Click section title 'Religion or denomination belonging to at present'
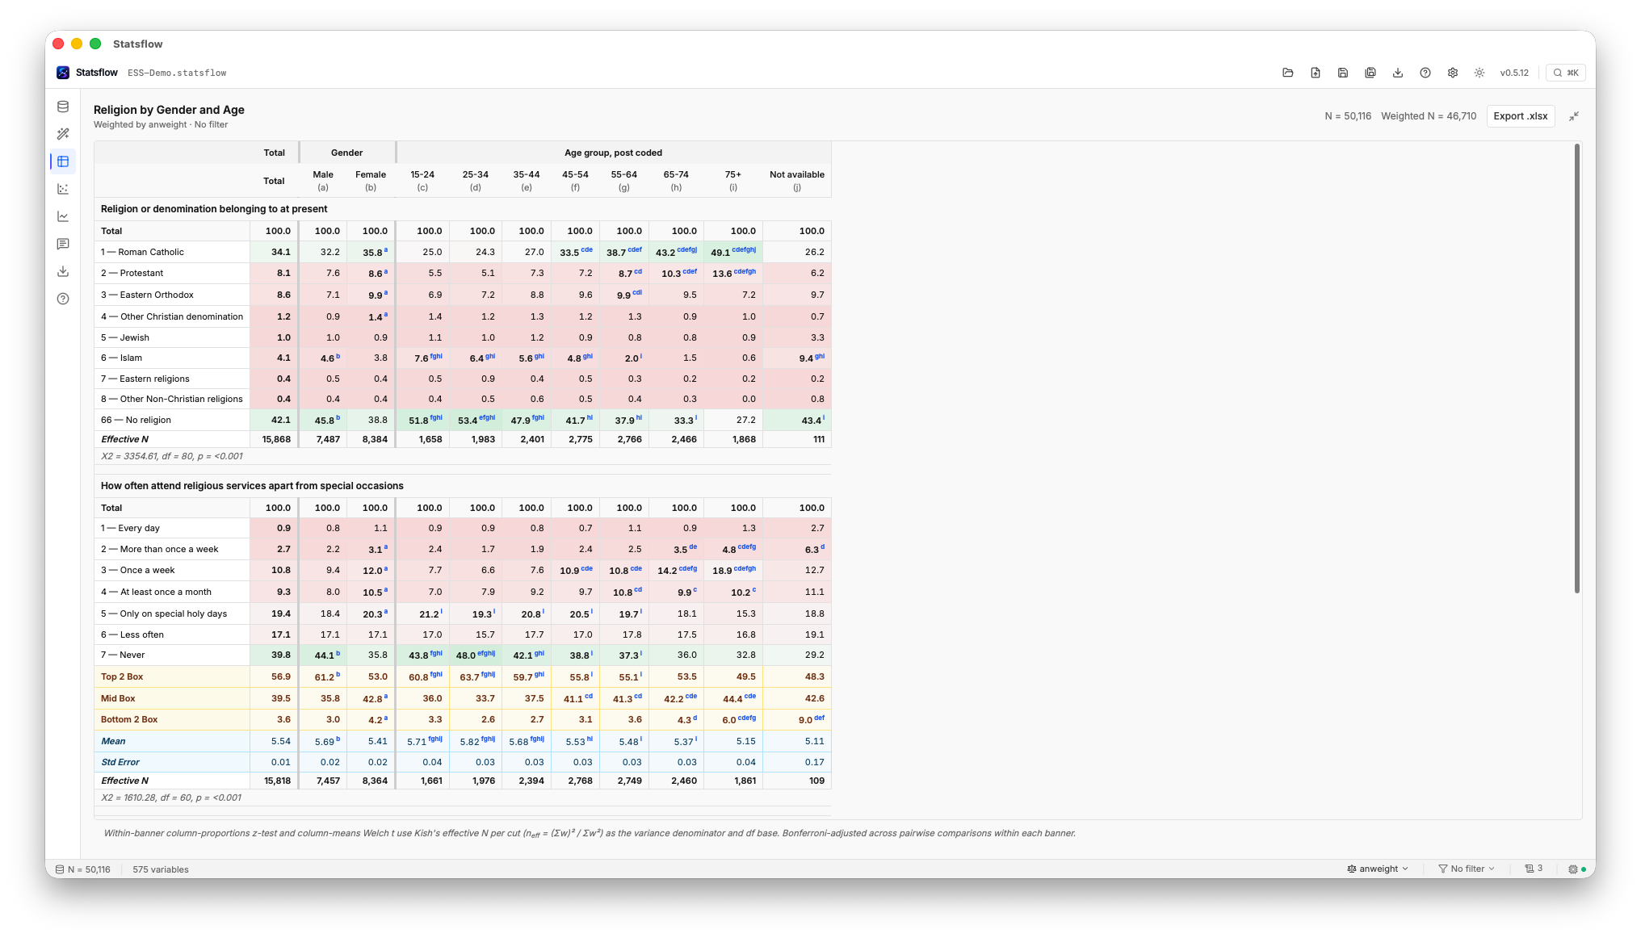This screenshot has width=1641, height=938. (x=214, y=209)
